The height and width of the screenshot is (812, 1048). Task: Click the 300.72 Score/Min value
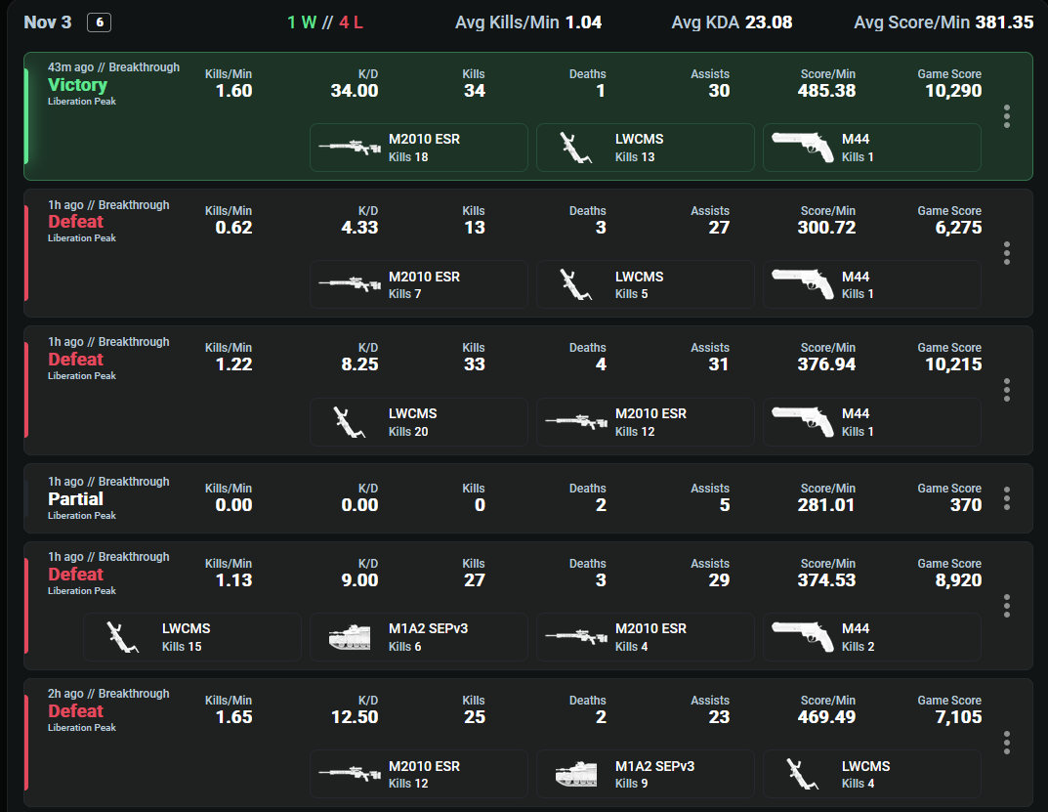(x=826, y=228)
